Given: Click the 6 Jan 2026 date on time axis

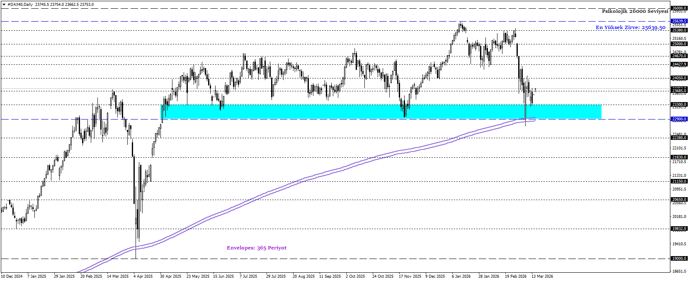Looking at the screenshot, I should (461, 276).
